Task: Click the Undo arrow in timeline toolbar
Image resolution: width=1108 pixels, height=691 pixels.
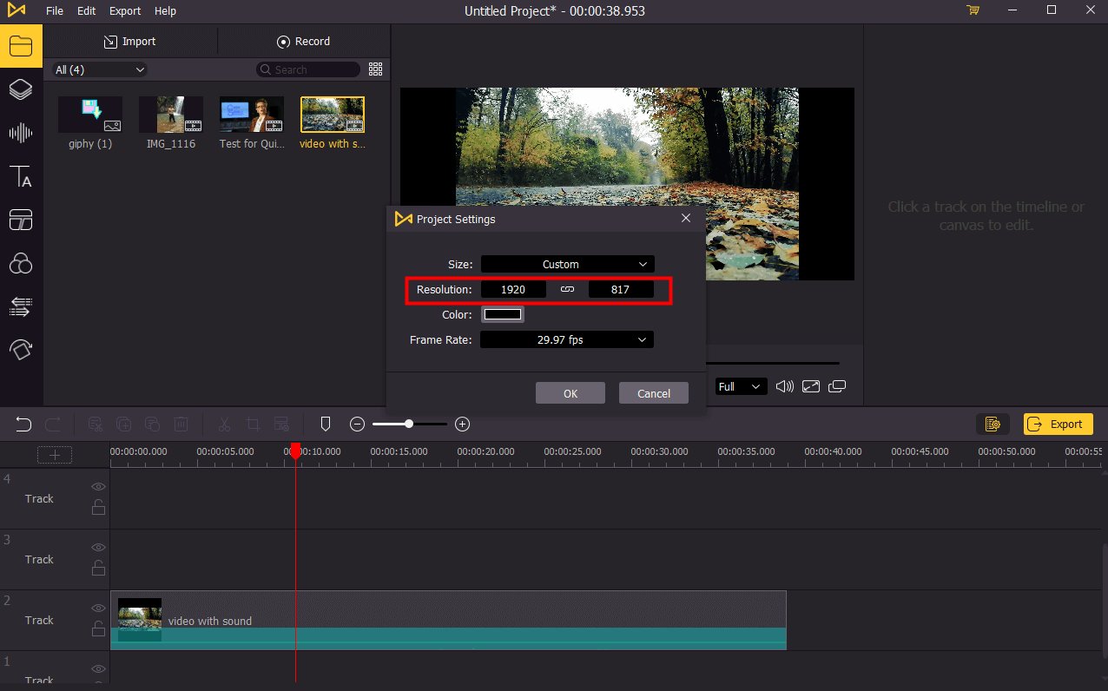Action: 23,424
